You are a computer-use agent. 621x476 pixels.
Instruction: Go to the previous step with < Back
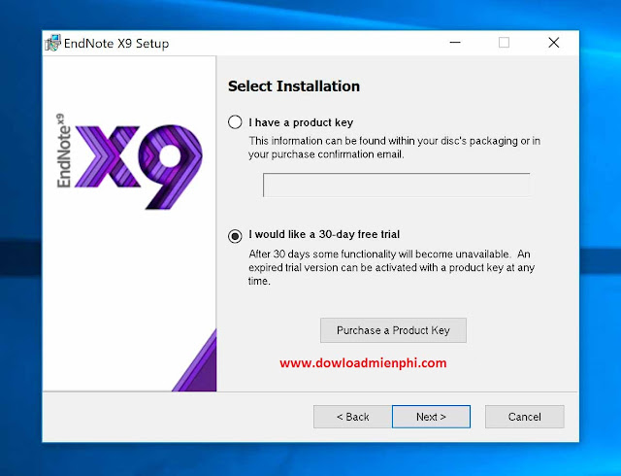[352, 417]
